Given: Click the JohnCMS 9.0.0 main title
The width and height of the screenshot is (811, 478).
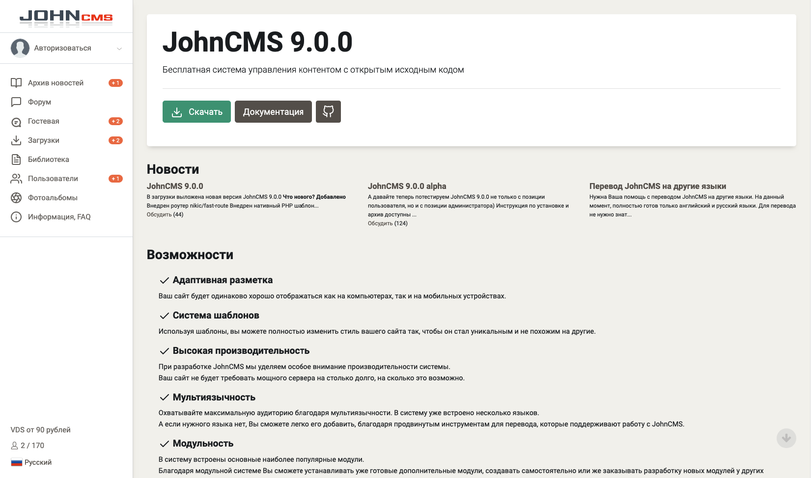Looking at the screenshot, I should 257,42.
